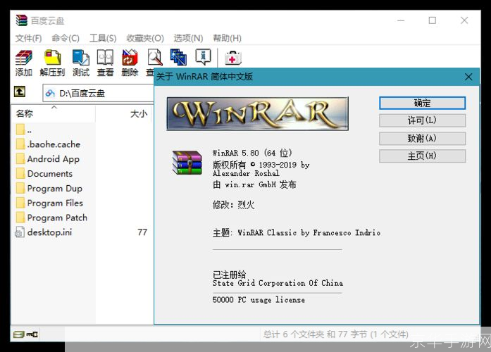Select the parent '..' folder icon
491x352 pixels.
coord(20,130)
